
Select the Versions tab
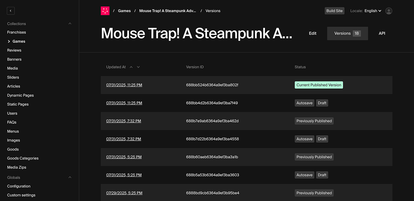point(347,33)
